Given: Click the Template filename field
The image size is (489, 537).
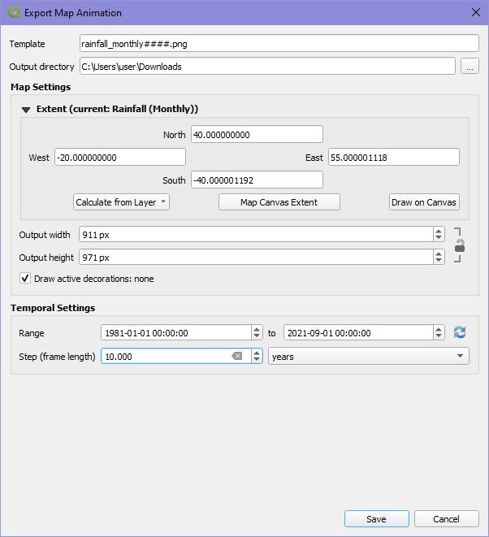Looking at the screenshot, I should coord(279,44).
